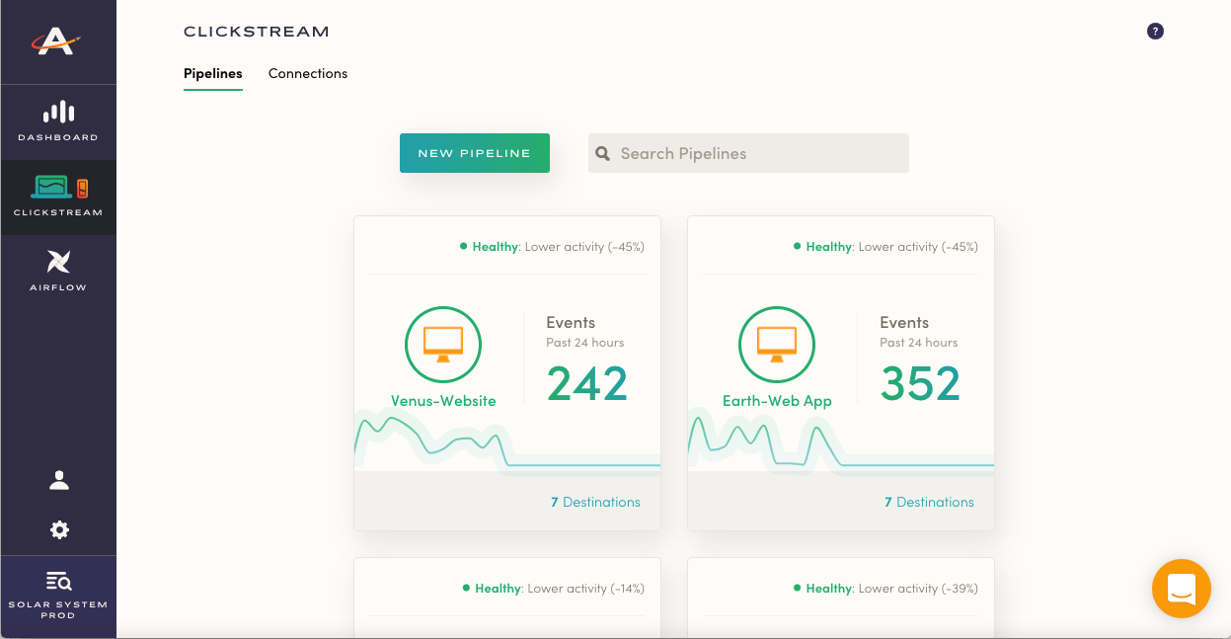
Task: Click the Venus-Website pipeline name
Action: (x=443, y=401)
